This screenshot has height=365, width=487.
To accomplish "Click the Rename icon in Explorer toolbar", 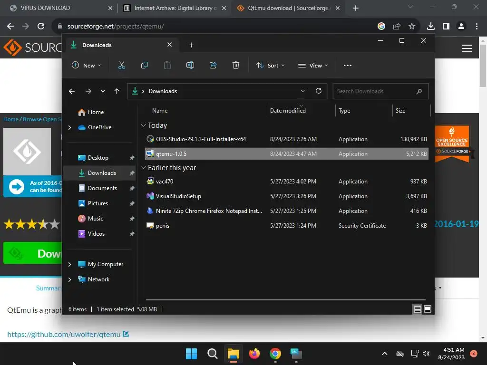I will pyautogui.click(x=190, y=65).
